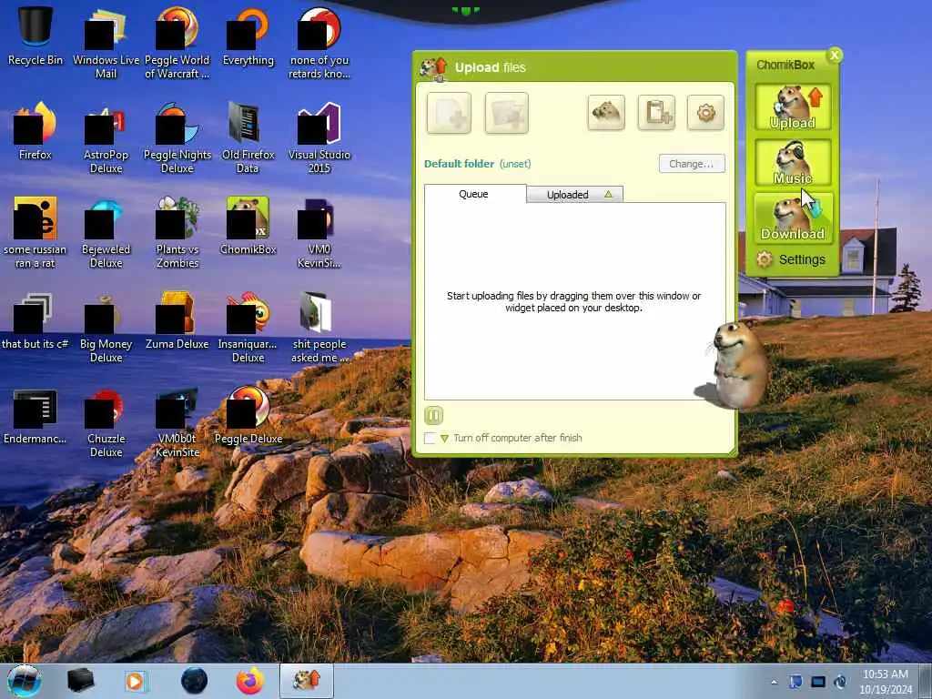
Task: Open Music in ChomikBox widget
Action: 793,162
